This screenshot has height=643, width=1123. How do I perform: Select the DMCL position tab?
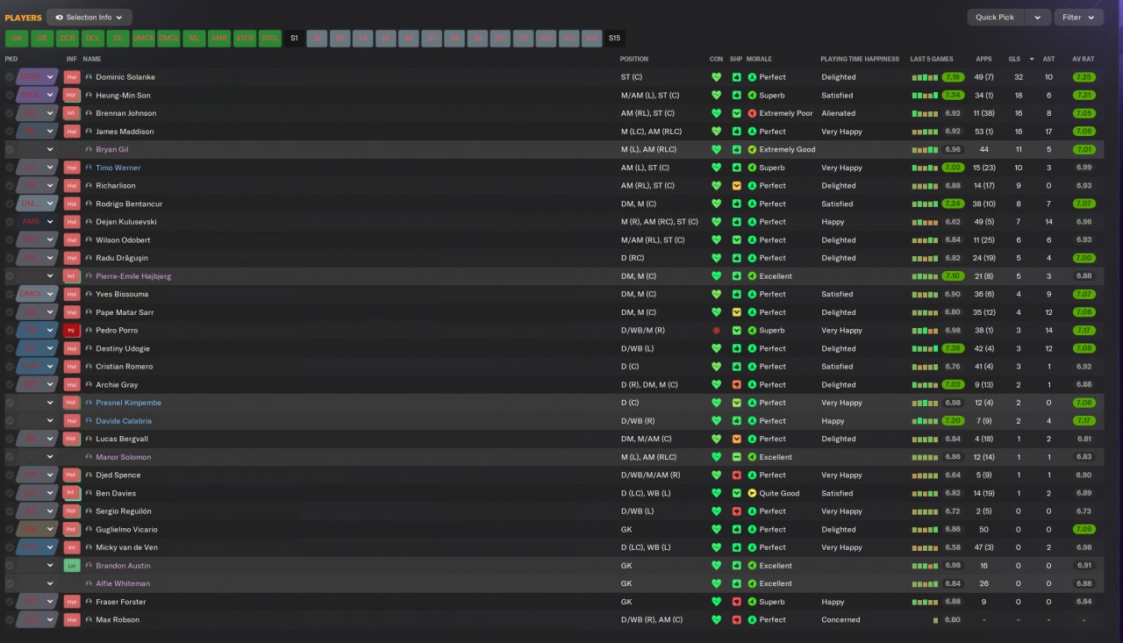[168, 38]
